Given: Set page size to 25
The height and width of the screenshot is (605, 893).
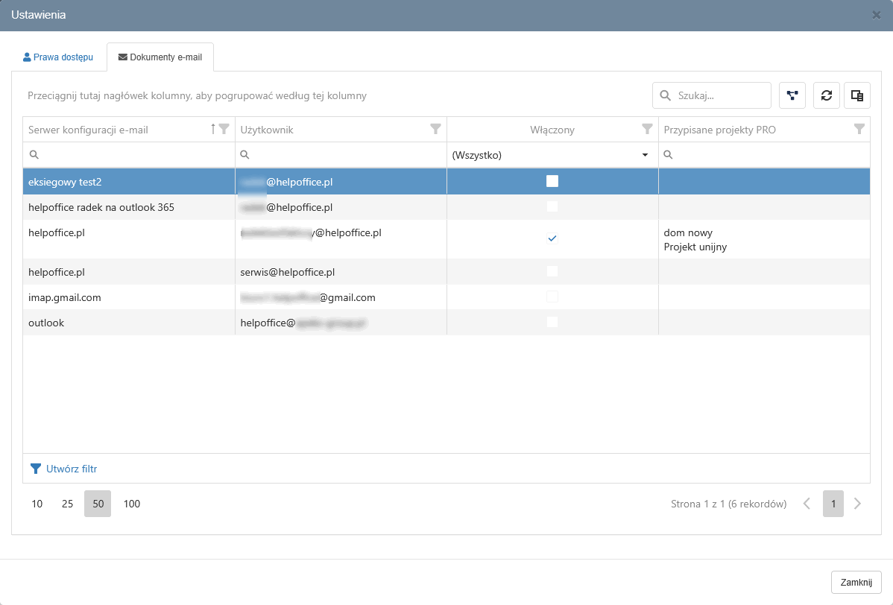Looking at the screenshot, I should pyautogui.click(x=67, y=504).
